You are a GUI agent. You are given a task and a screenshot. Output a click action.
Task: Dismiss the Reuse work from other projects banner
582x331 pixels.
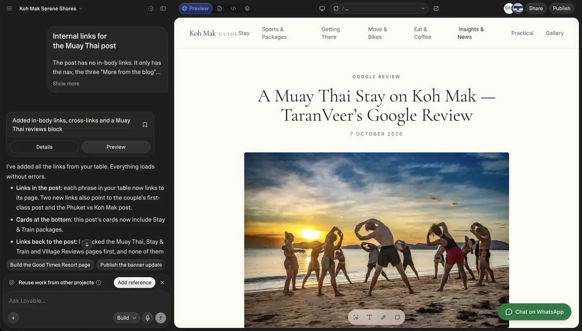162,282
